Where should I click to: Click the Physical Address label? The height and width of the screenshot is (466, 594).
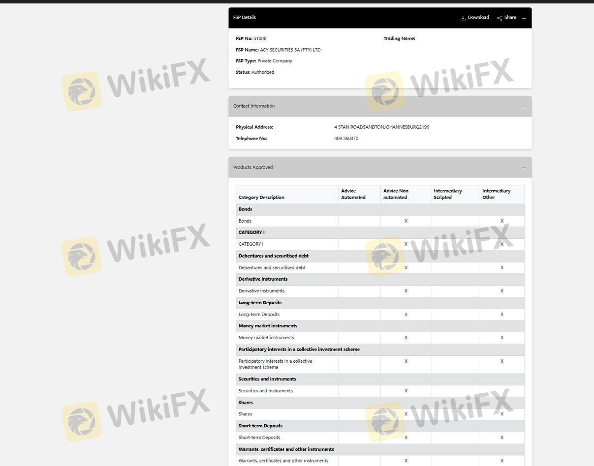coord(254,127)
